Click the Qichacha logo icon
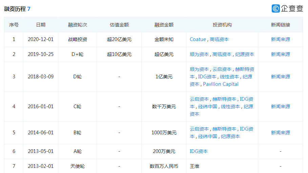Image resolution: width=308 pixels, height=173 pixels. tap(275, 8)
